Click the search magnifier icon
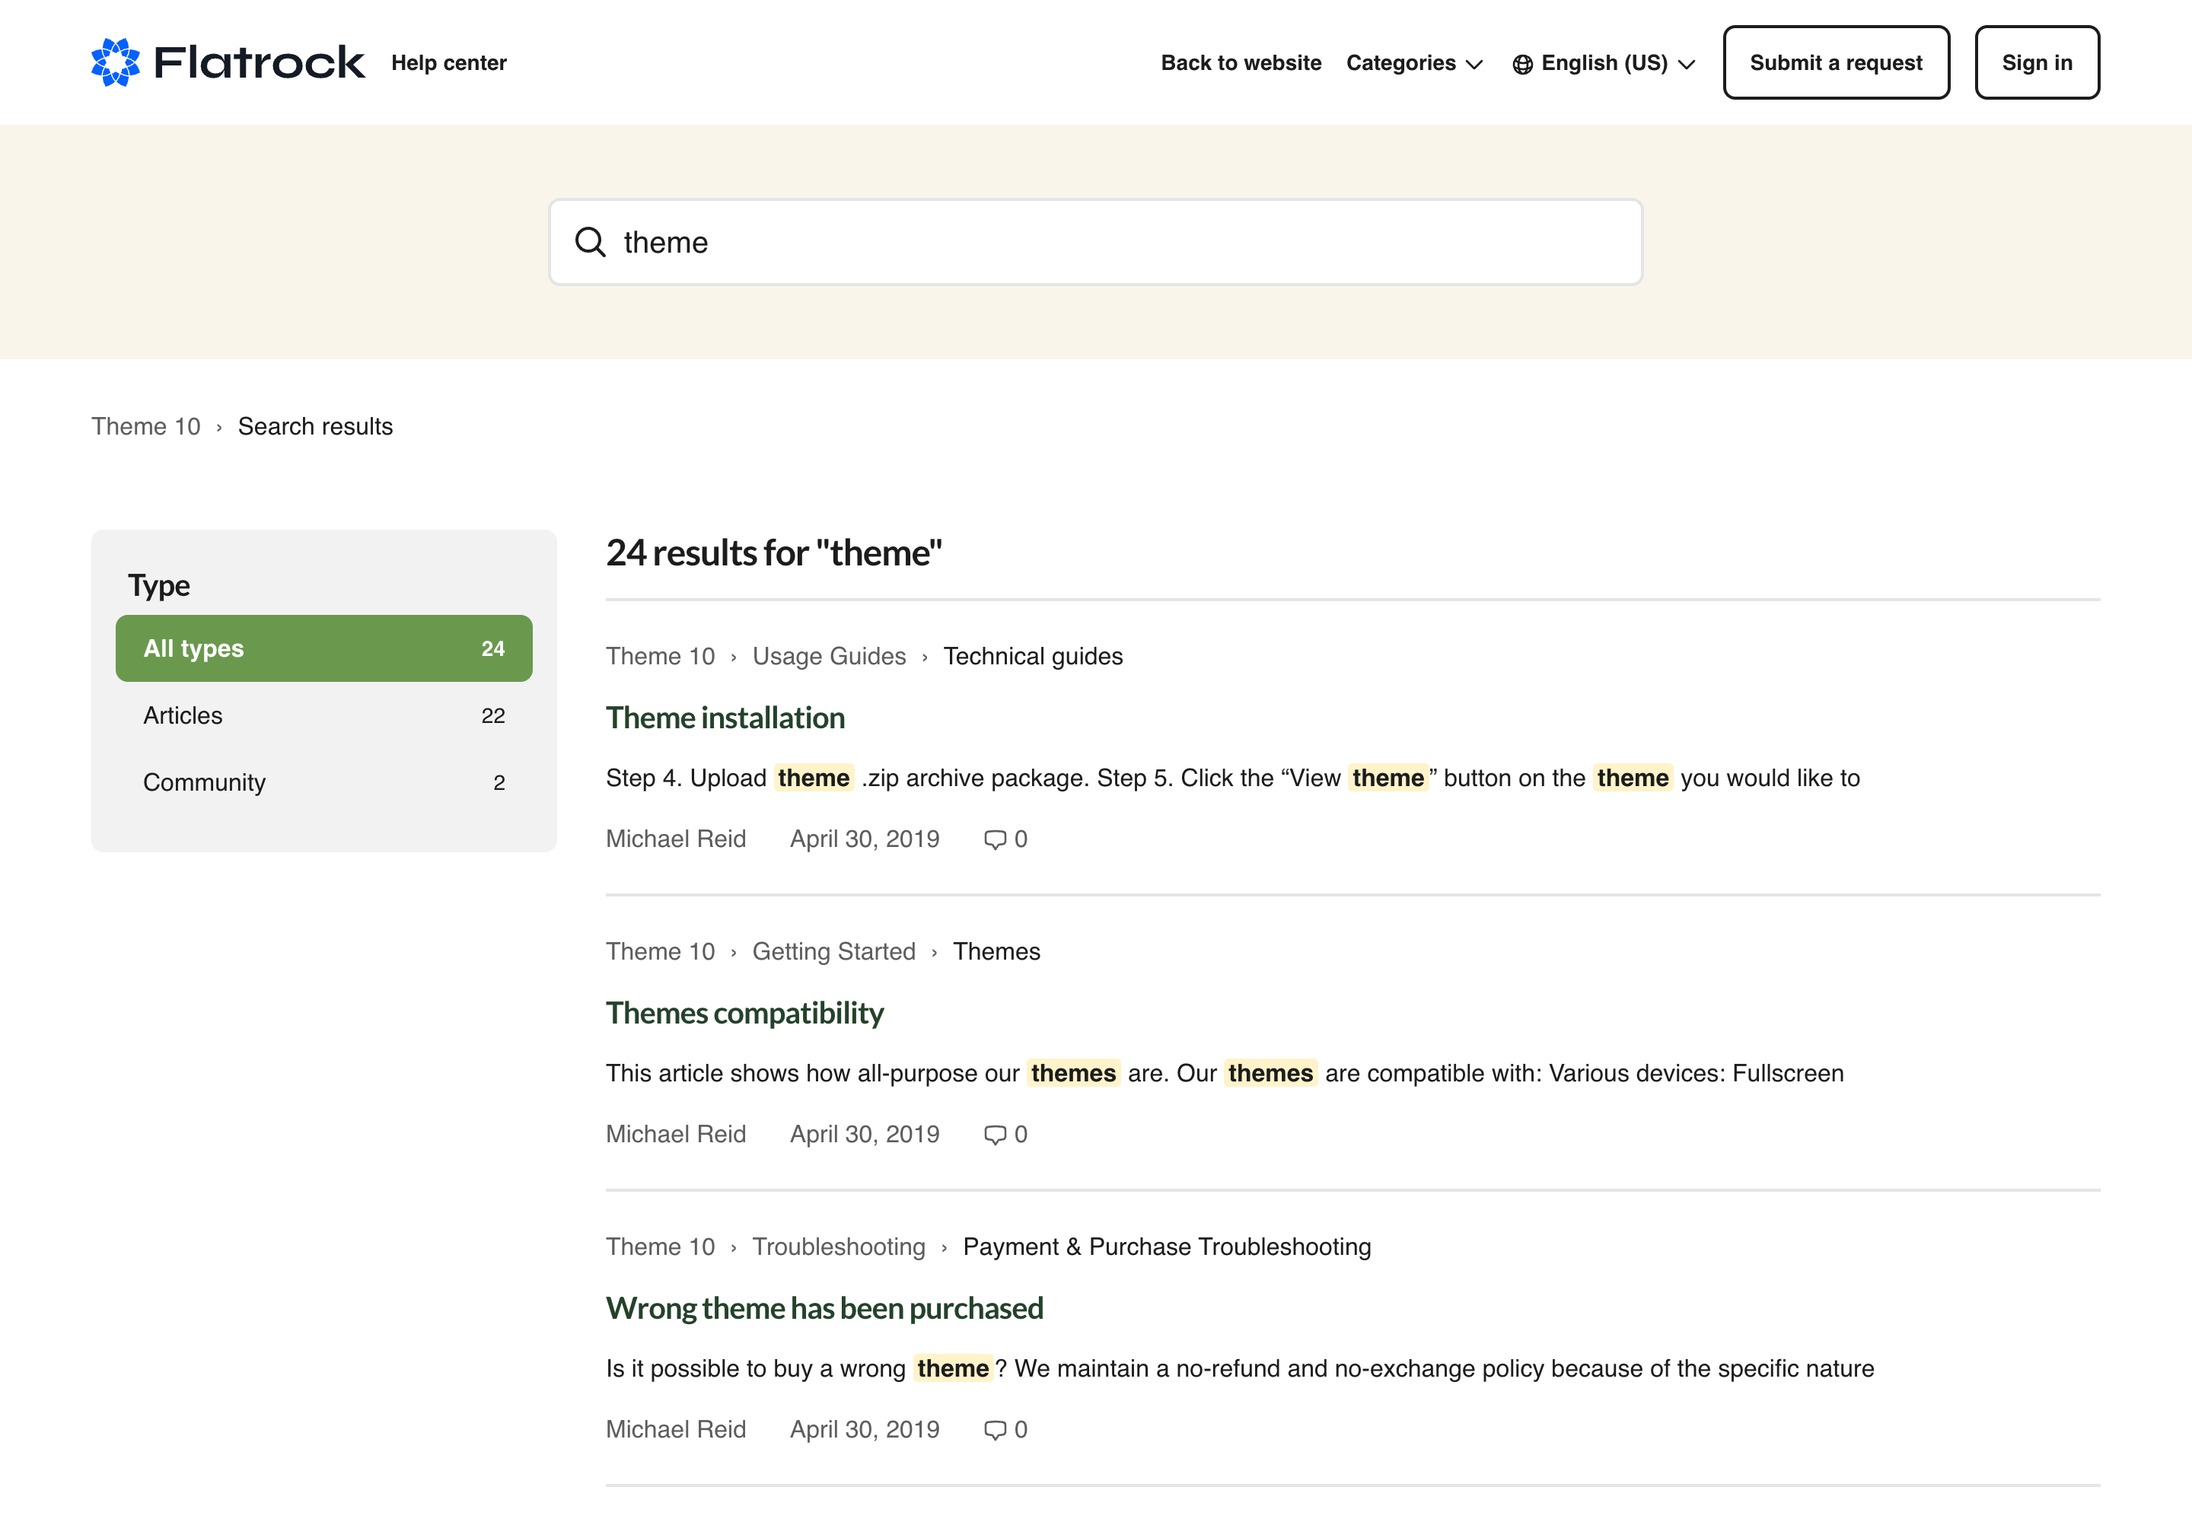 pos(591,242)
